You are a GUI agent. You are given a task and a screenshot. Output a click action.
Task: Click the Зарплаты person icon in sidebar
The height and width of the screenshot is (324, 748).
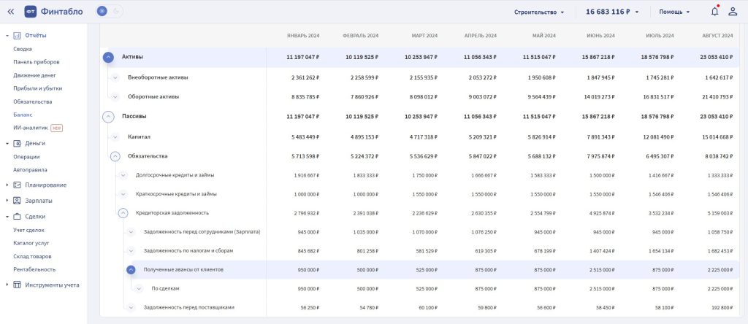18,201
